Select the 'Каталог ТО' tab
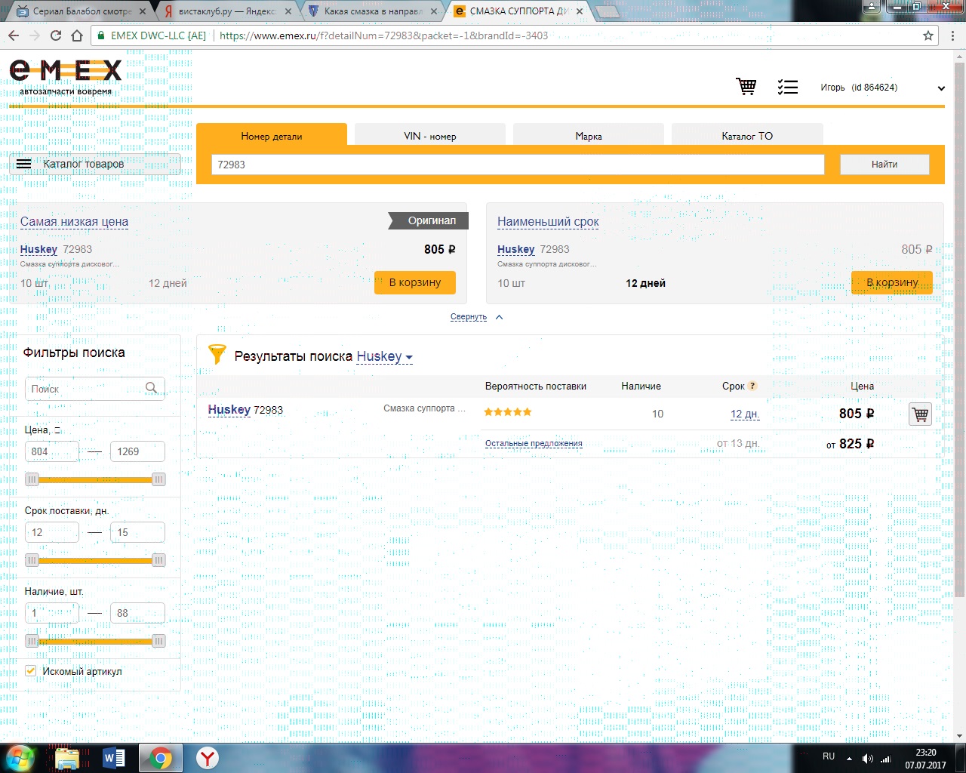The height and width of the screenshot is (773, 966). (x=746, y=136)
